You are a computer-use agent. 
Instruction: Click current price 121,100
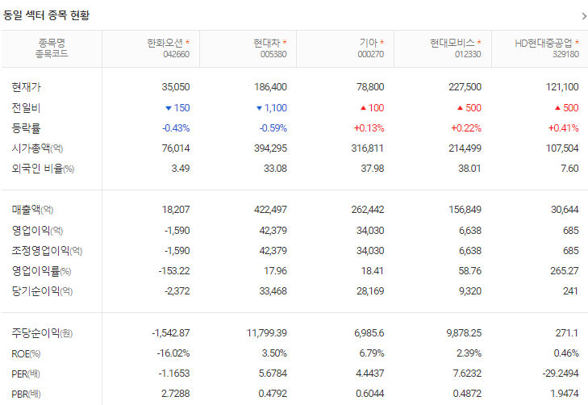[x=562, y=87]
